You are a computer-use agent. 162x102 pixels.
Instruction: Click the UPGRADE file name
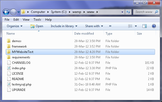click(19, 90)
